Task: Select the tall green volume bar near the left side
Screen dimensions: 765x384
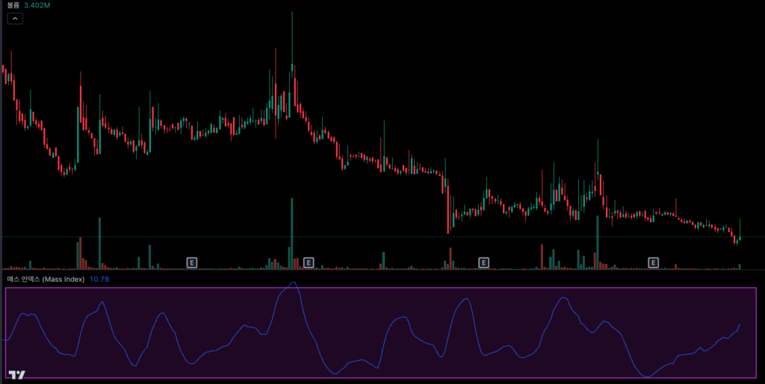Action: [x=99, y=242]
